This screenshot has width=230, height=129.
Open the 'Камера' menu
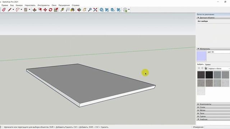19,5
